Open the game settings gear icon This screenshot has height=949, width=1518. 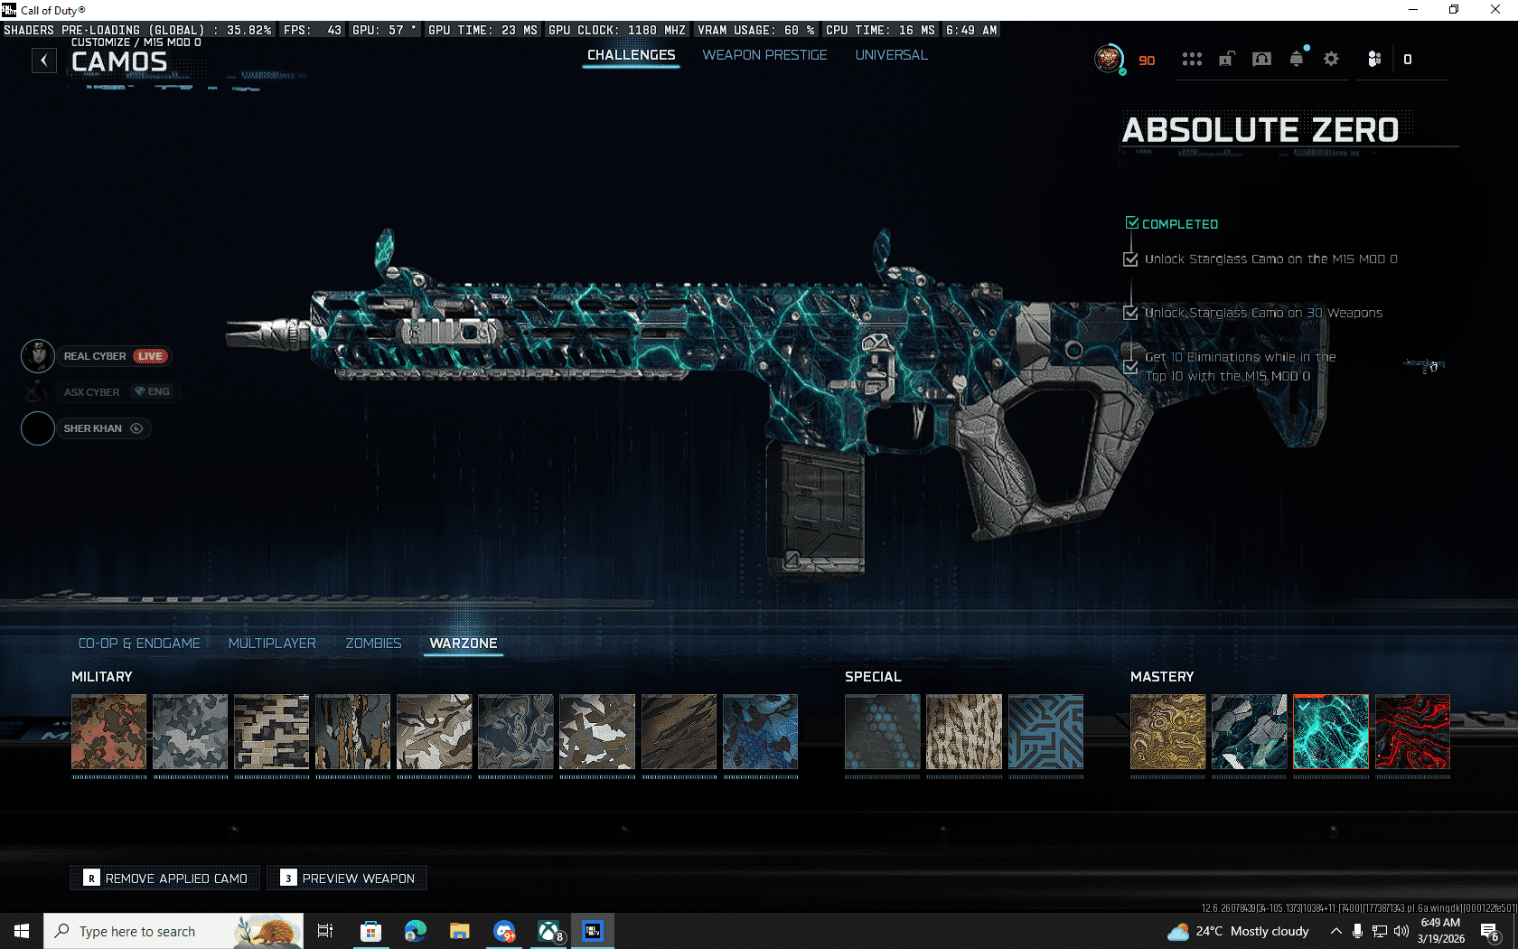point(1331,60)
